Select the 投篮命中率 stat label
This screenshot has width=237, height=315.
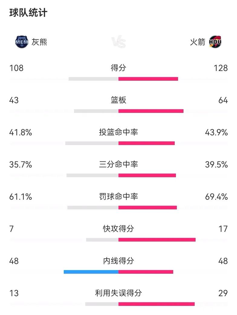point(118,132)
